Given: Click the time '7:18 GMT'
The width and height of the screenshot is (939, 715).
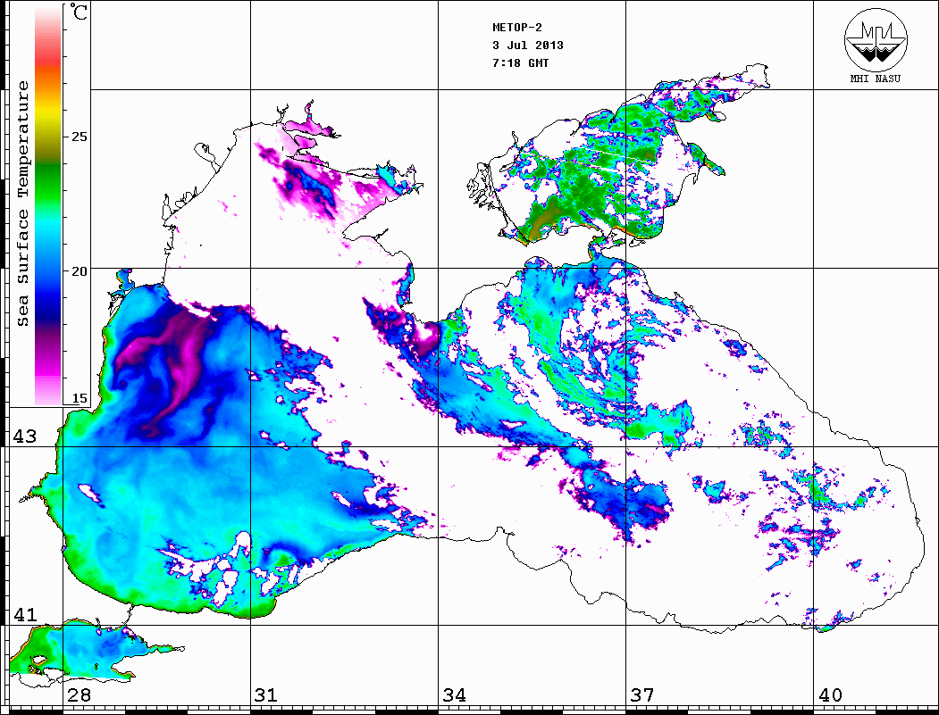Looking at the screenshot, I should (520, 63).
